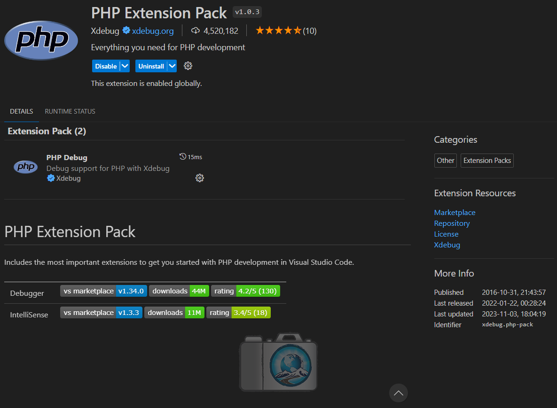Click the xdebug.php-pack identifier text
Viewport: 557px width, 408px height.
(x=507, y=324)
